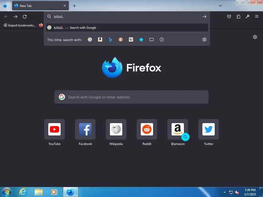Open the application hamburger menu
The image size is (263, 197).
(x=257, y=16)
